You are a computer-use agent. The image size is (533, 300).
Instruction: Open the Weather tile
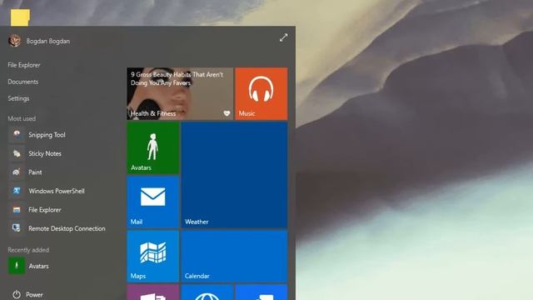234,175
